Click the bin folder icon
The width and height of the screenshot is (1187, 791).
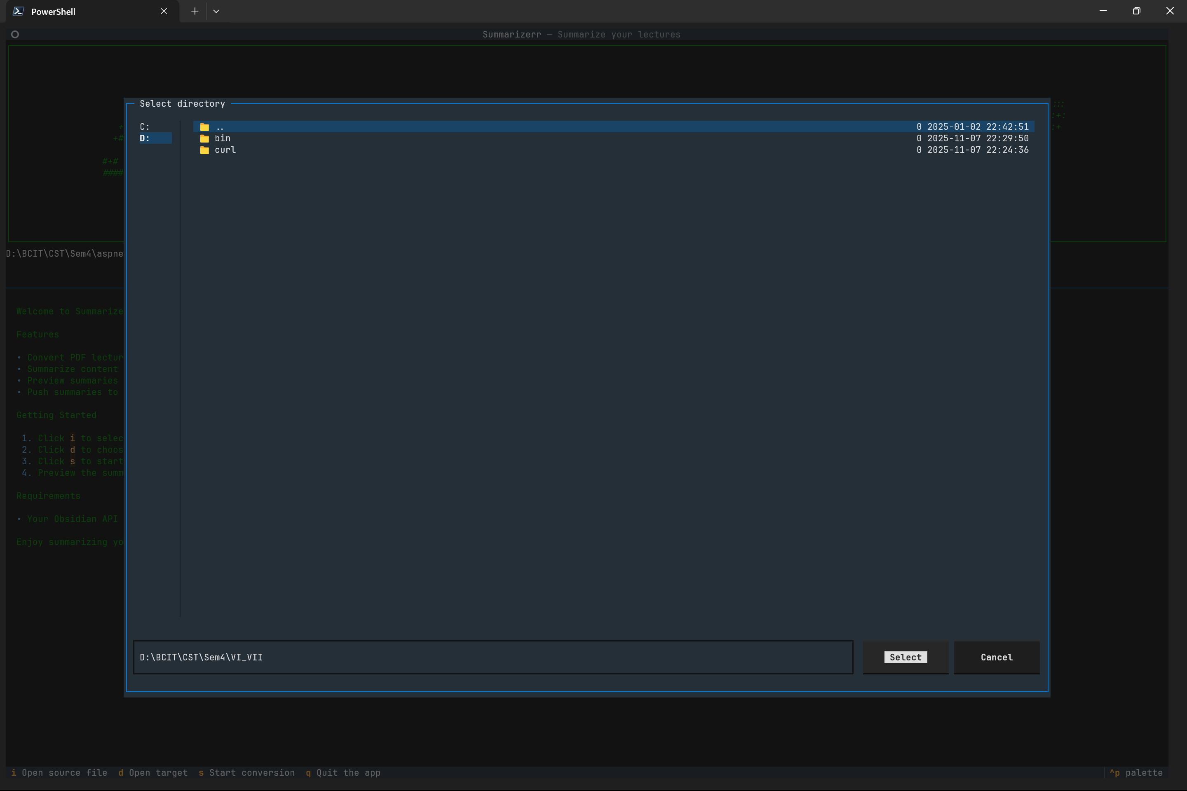204,139
